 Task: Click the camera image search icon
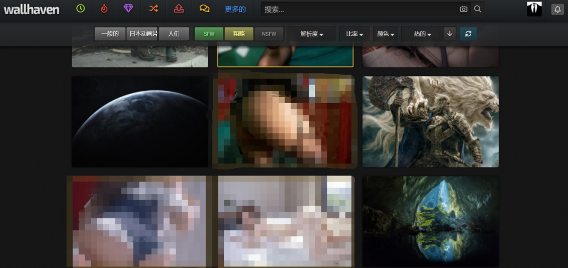click(x=464, y=9)
